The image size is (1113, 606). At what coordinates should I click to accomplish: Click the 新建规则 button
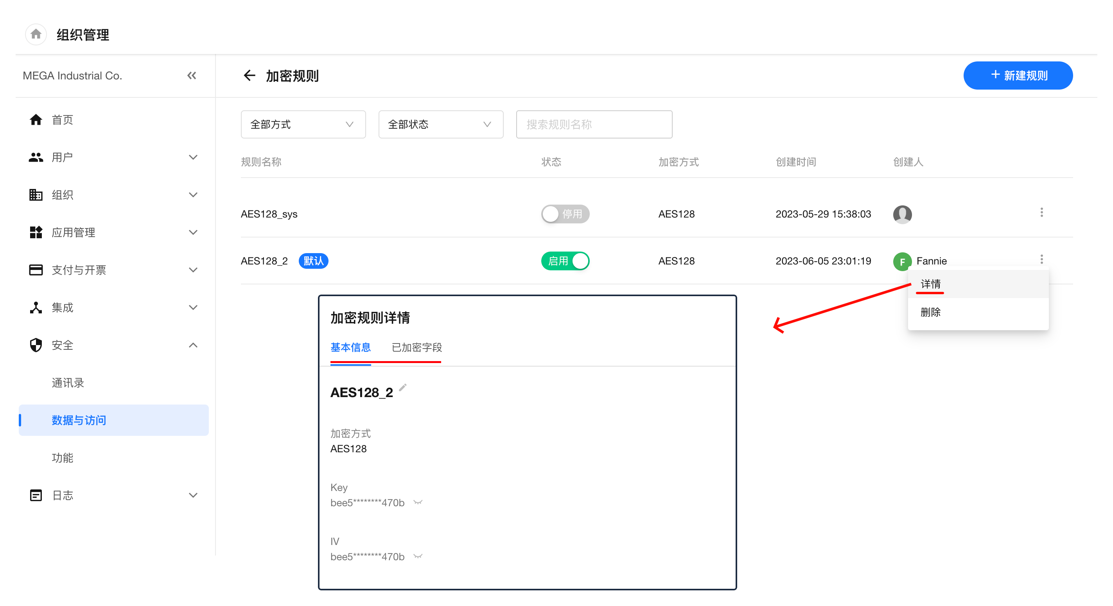tap(1018, 76)
